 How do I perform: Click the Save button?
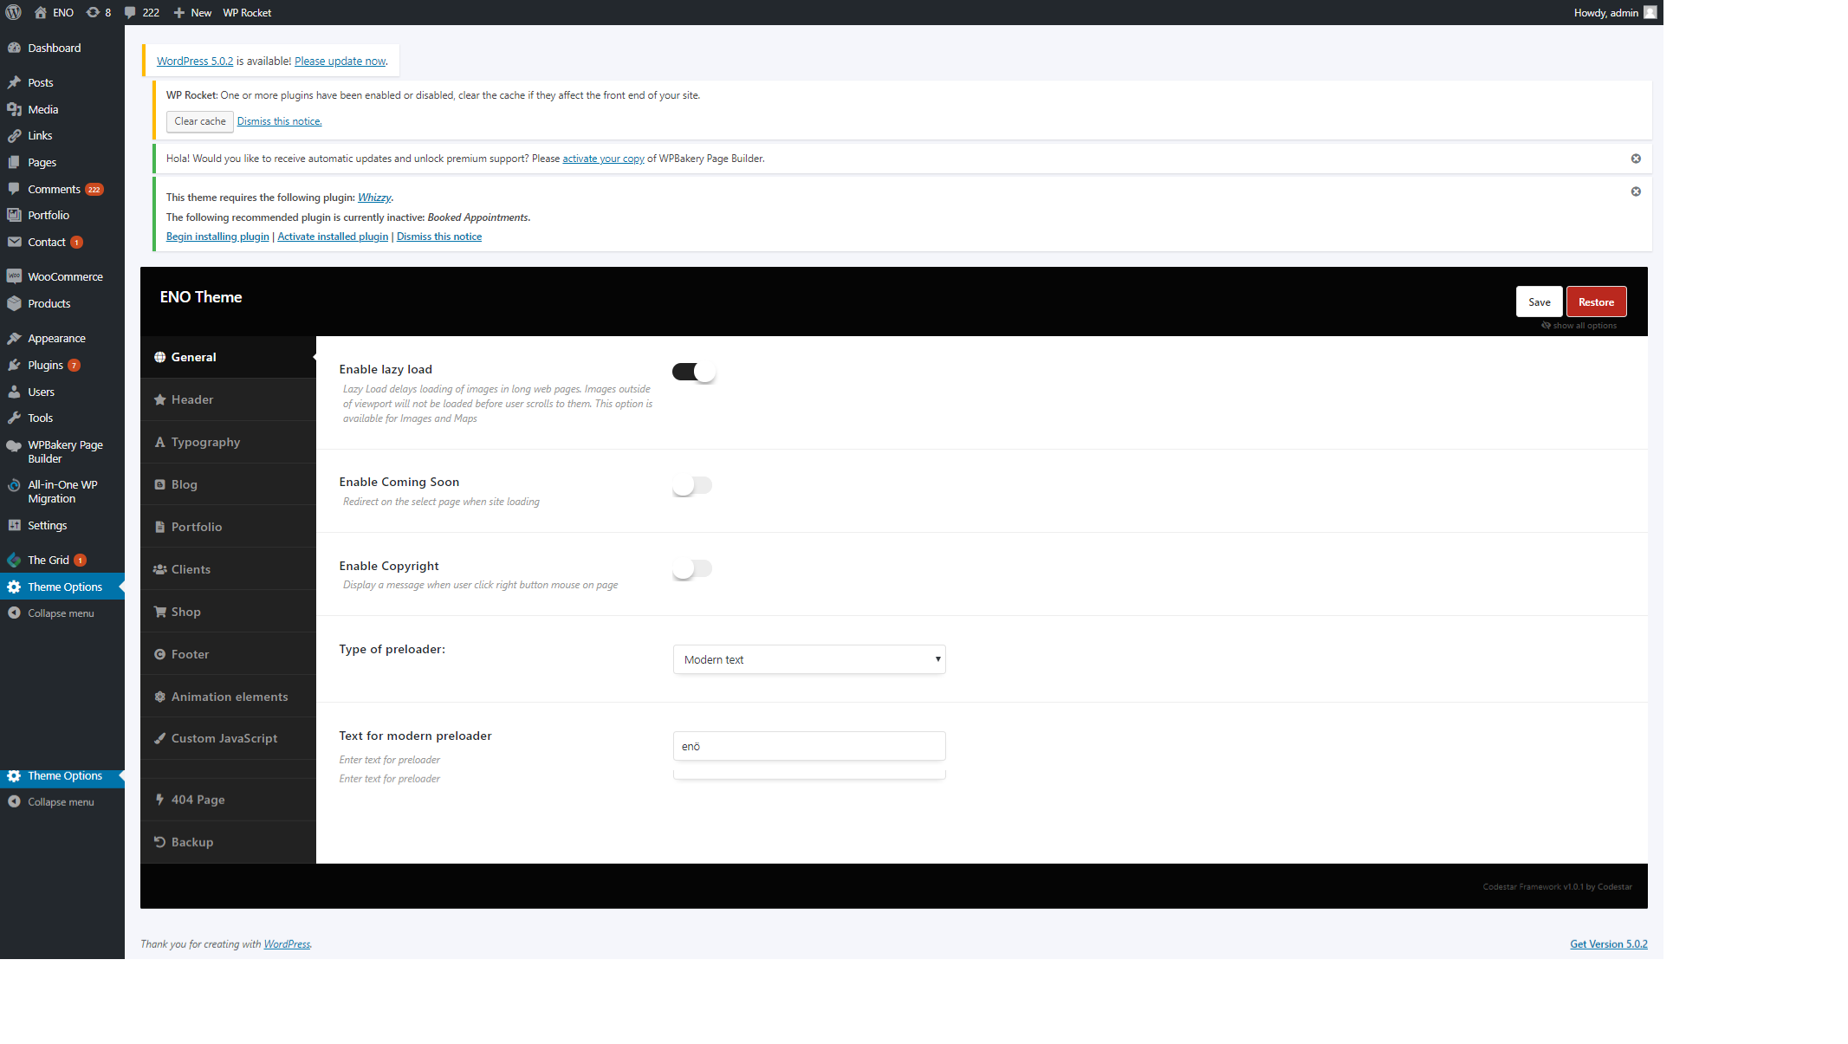coord(1539,302)
